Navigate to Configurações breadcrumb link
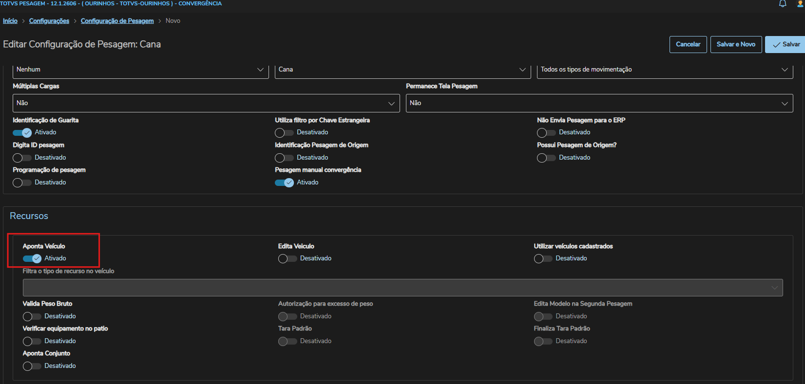The height and width of the screenshot is (384, 805). click(x=49, y=21)
